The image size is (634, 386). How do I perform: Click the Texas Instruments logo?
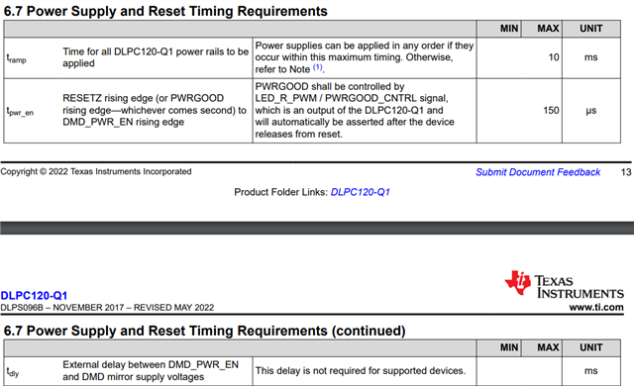pos(564,285)
